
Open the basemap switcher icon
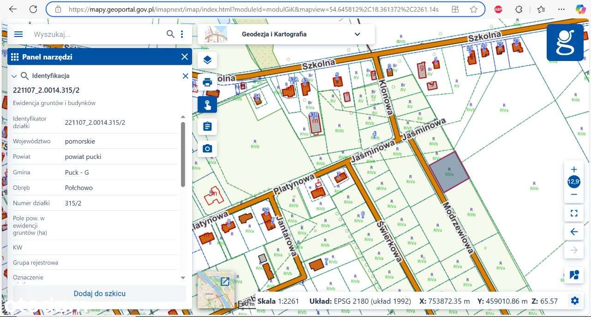tap(574, 275)
